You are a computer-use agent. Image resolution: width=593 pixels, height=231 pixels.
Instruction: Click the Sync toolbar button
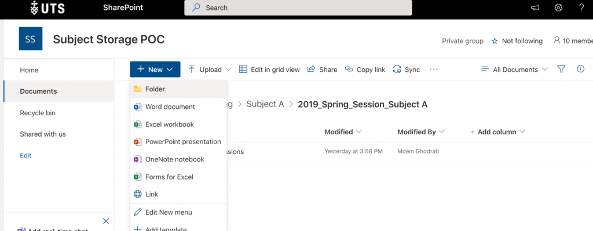[407, 69]
